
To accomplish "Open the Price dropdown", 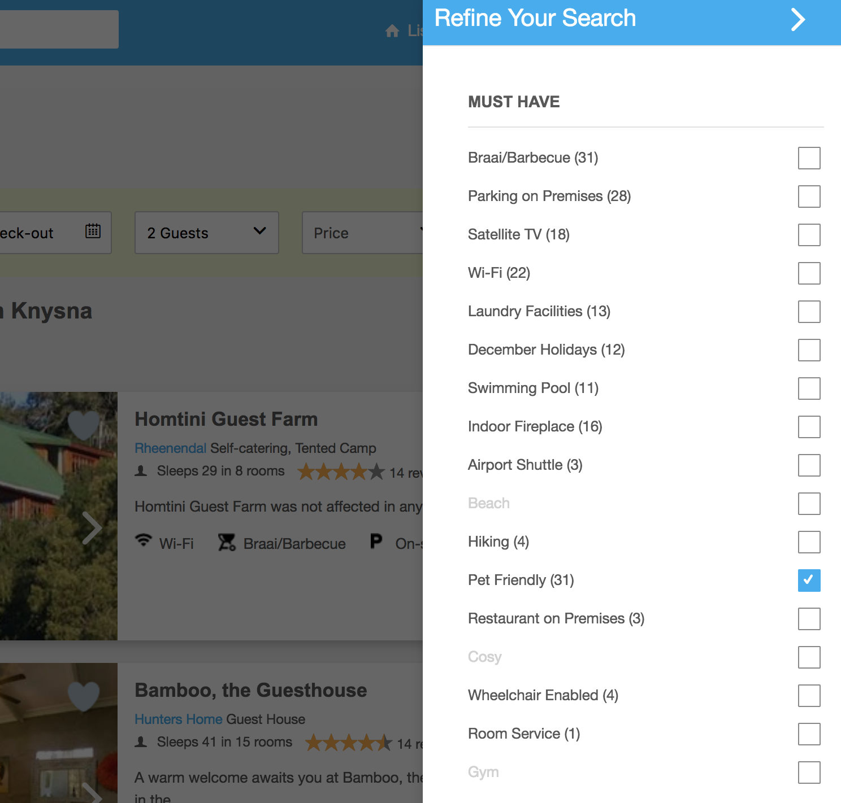I will tap(362, 233).
